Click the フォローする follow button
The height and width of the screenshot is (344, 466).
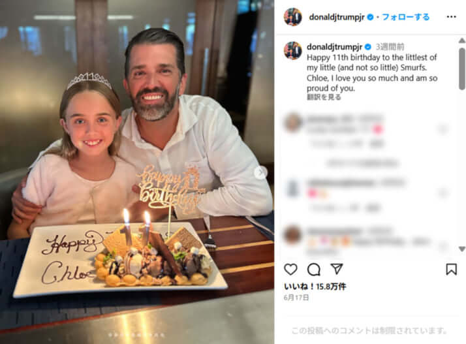tap(406, 17)
